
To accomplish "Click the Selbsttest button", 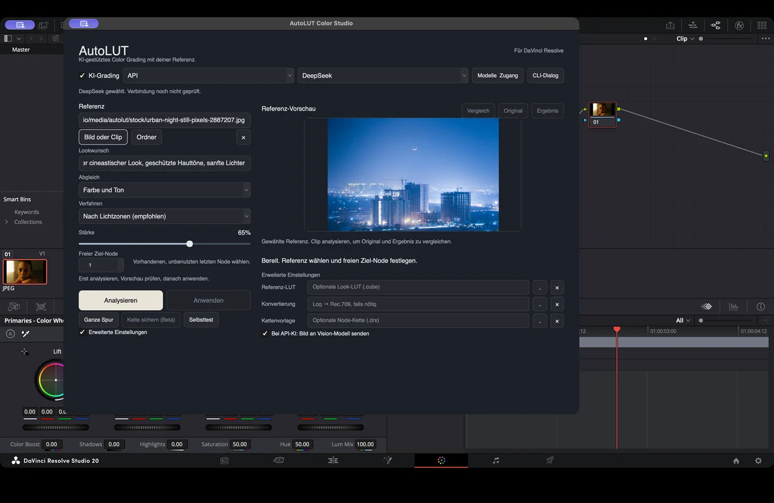I will click(x=201, y=320).
